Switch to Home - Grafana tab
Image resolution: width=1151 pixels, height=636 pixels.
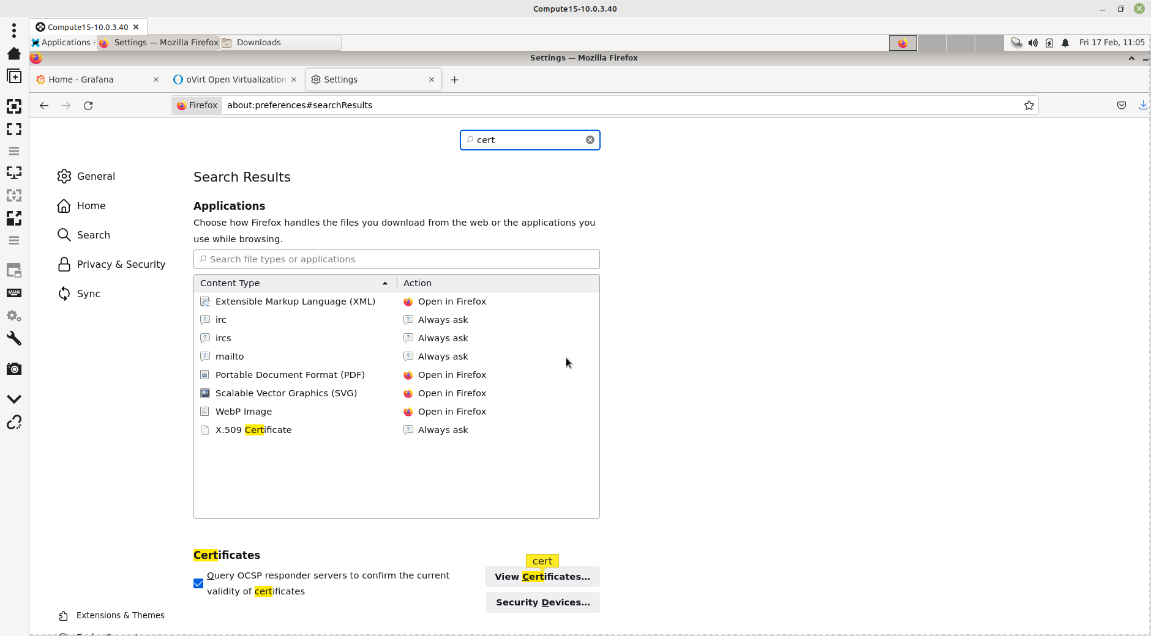tap(92, 80)
